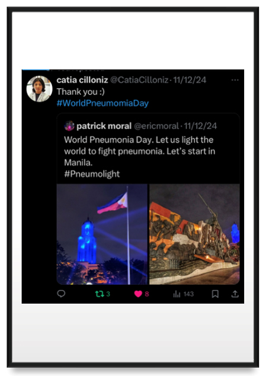
Task: Click the quoted post text about Manila
Action: coord(140,151)
